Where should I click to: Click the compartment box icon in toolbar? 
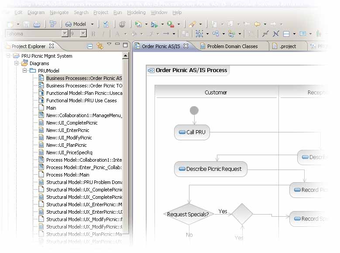(286, 34)
